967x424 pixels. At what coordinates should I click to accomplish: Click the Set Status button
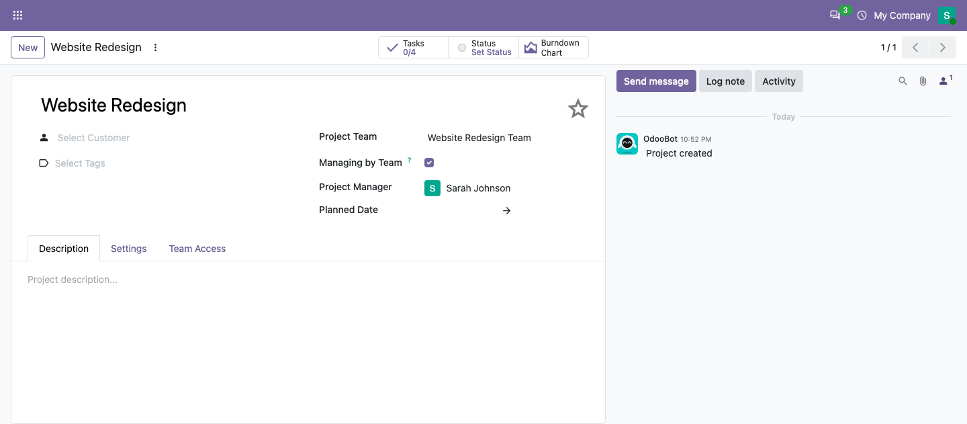(x=483, y=48)
